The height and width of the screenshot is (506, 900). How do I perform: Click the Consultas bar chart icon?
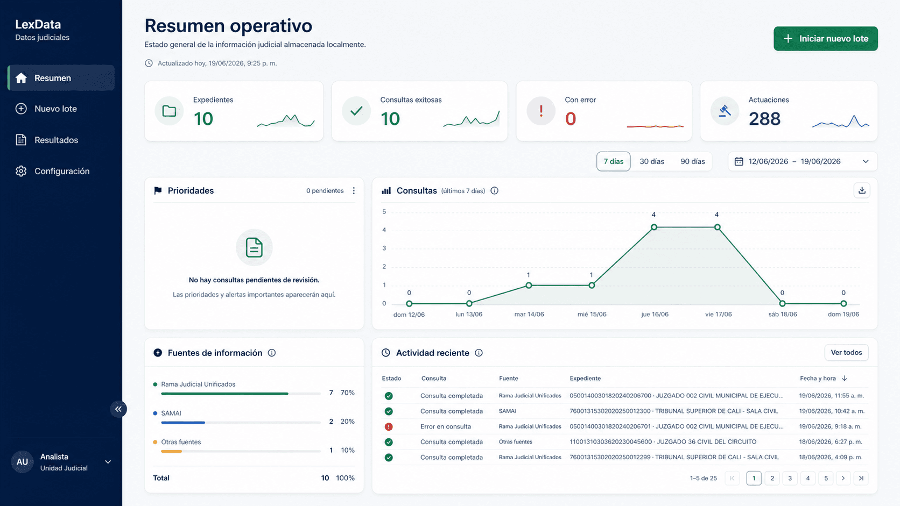(x=386, y=191)
